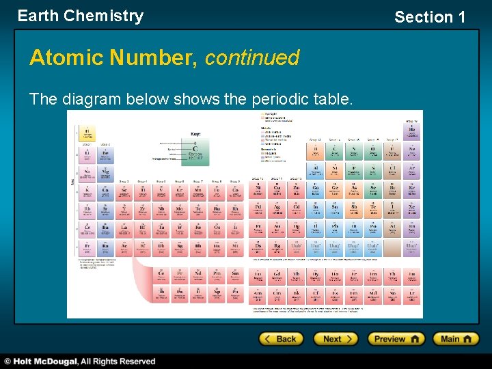Image resolution: width=492 pixels, height=369 pixels.
Task: Return to Main menu button
Action: click(x=456, y=339)
